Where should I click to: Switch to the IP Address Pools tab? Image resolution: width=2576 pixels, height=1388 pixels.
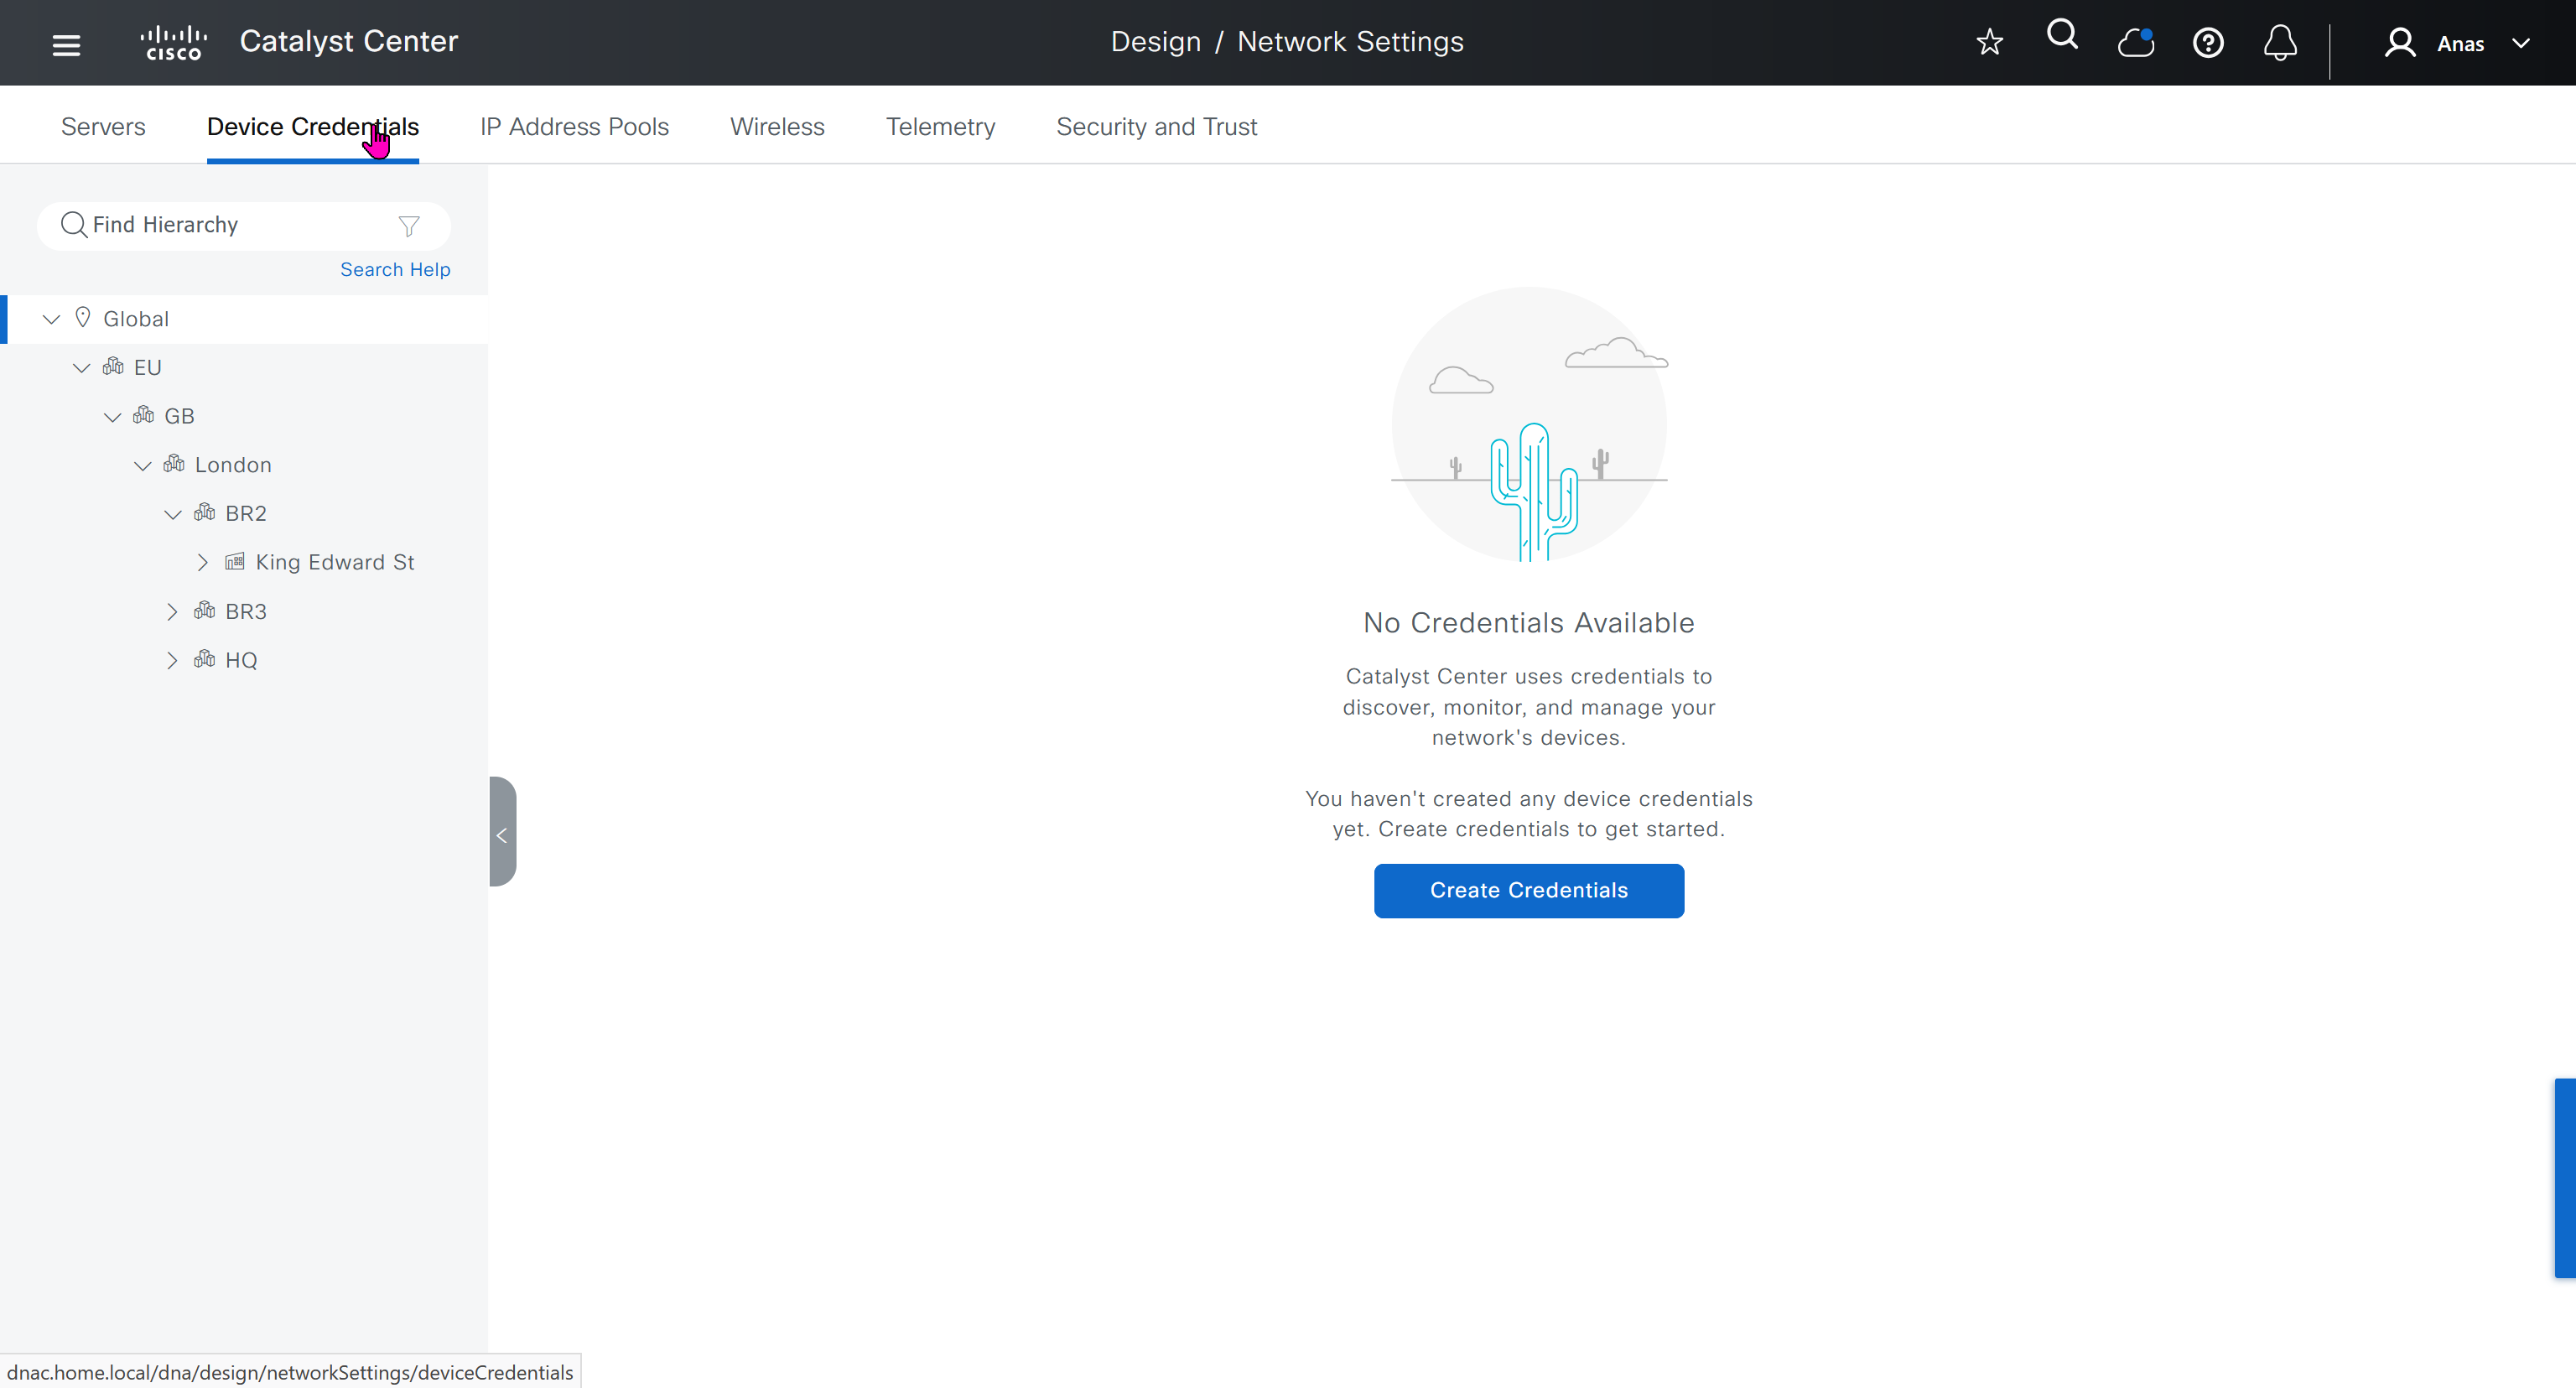click(574, 127)
